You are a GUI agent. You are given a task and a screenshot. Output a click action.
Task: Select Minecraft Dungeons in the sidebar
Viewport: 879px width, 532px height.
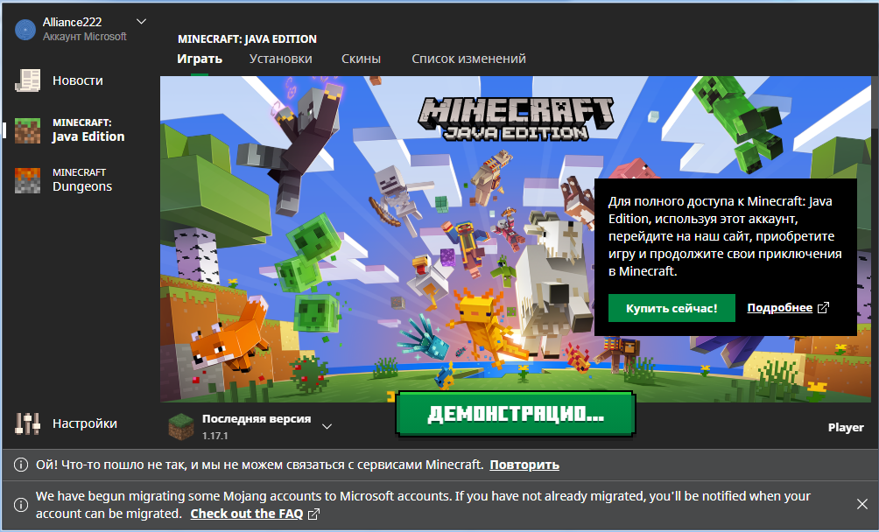[63, 179]
